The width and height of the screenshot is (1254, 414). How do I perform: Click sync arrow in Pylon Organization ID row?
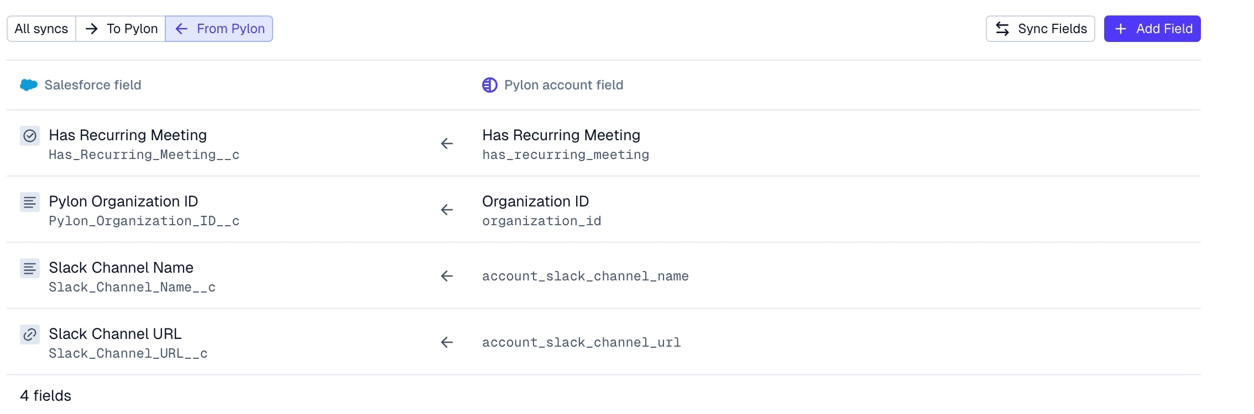447,210
